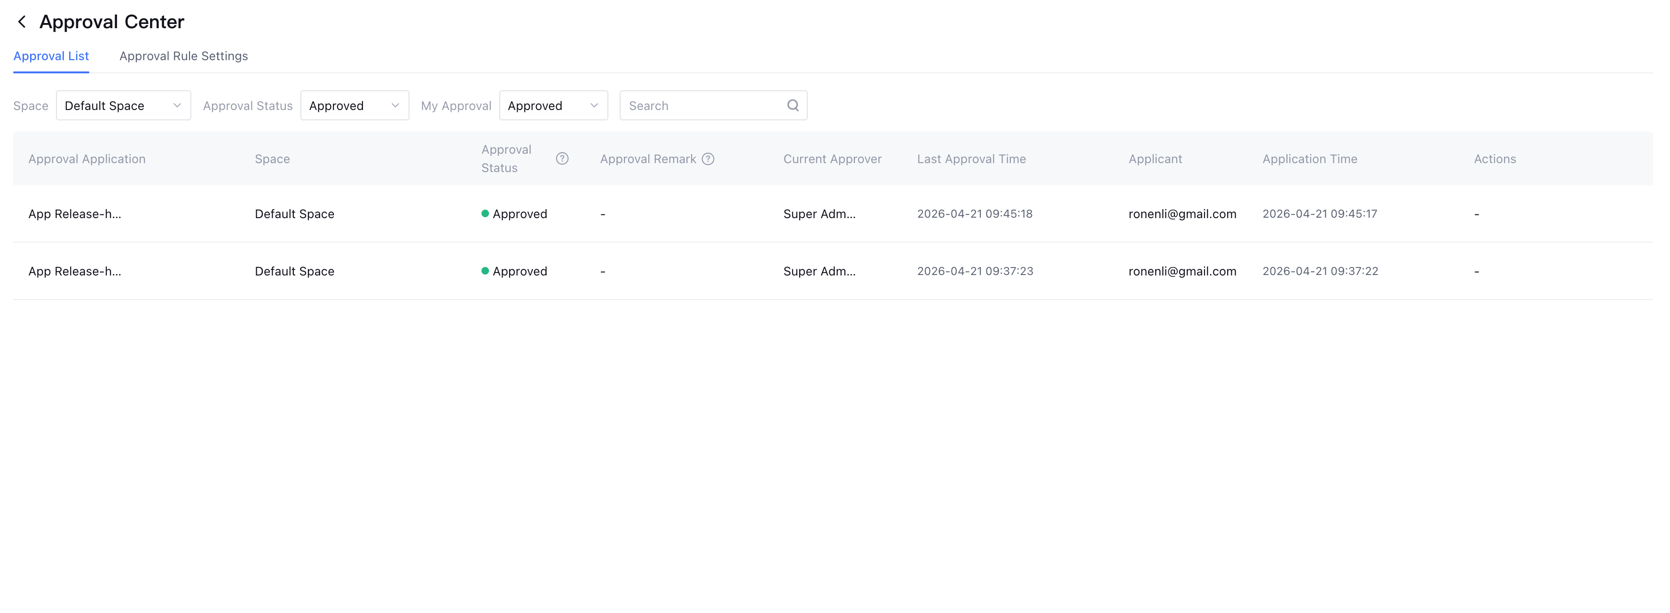Screen dimensions: 1670x613
Task: Switch to the Approval Rule Settings tab
Action: pos(183,56)
